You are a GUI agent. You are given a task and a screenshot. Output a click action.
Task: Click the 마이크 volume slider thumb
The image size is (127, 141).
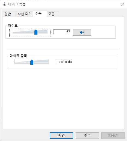click(x=36, y=32)
